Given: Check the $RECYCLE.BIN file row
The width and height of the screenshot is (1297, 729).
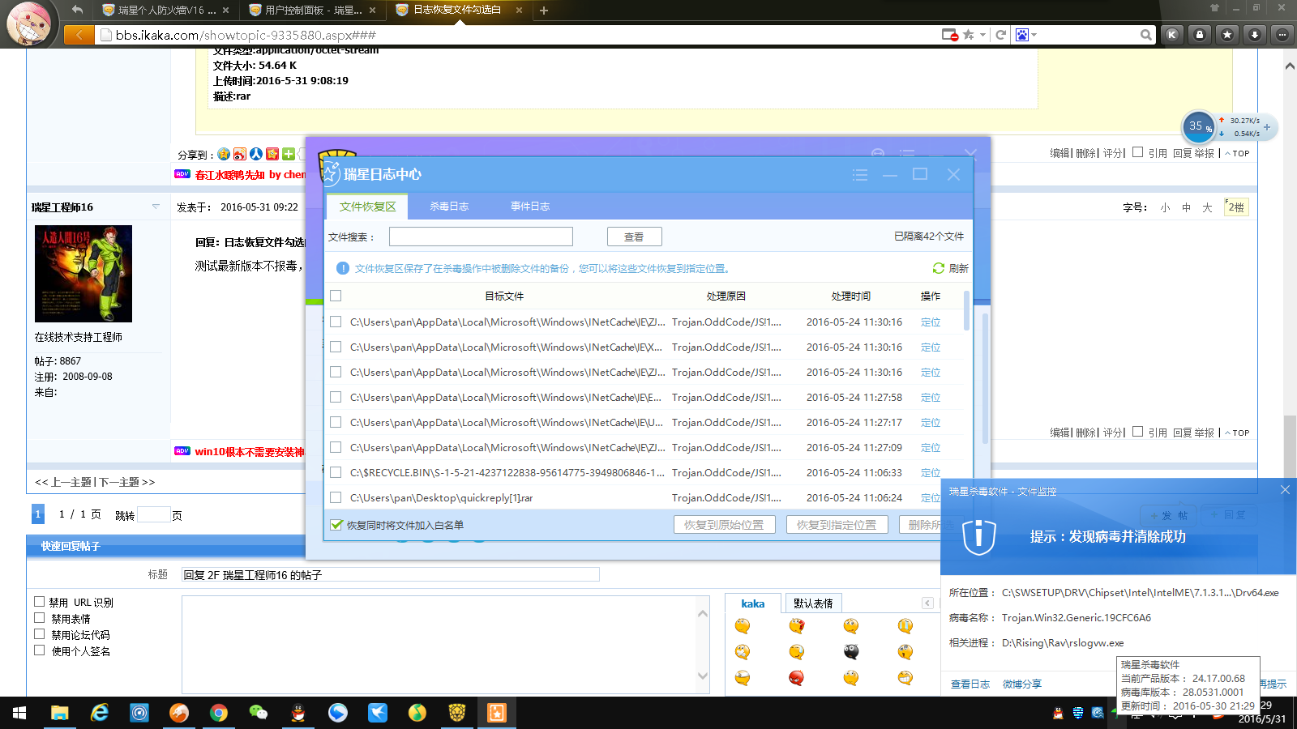Looking at the screenshot, I should click(x=336, y=472).
